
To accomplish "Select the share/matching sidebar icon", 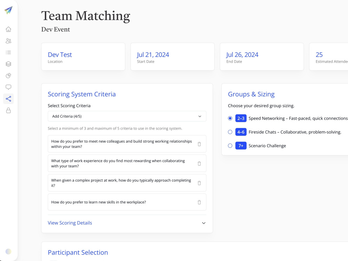I will pyautogui.click(x=8, y=99).
